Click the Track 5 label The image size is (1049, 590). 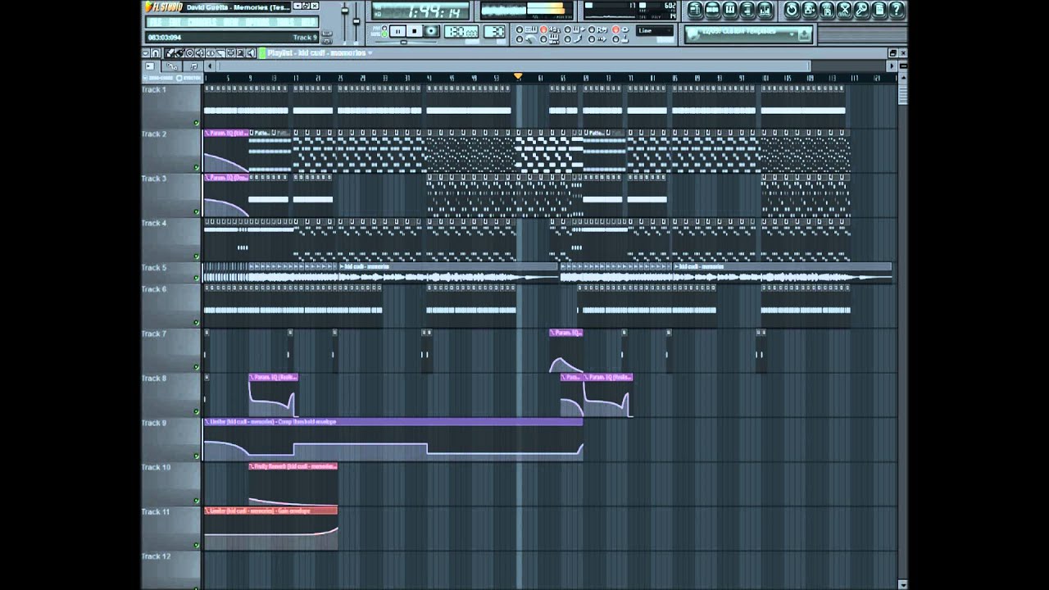pyautogui.click(x=154, y=267)
